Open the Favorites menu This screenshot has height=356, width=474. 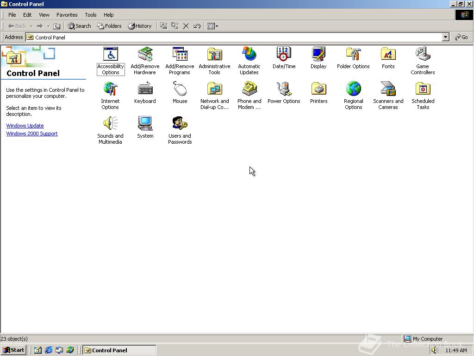click(x=67, y=15)
